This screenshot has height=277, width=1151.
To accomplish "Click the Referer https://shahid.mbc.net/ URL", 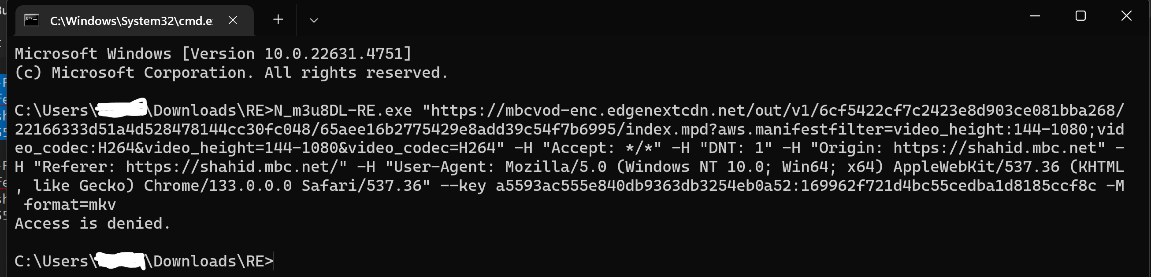I will [235, 167].
